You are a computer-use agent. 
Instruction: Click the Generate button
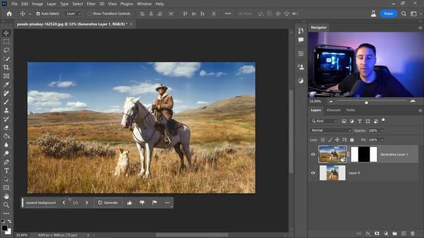(x=108, y=203)
